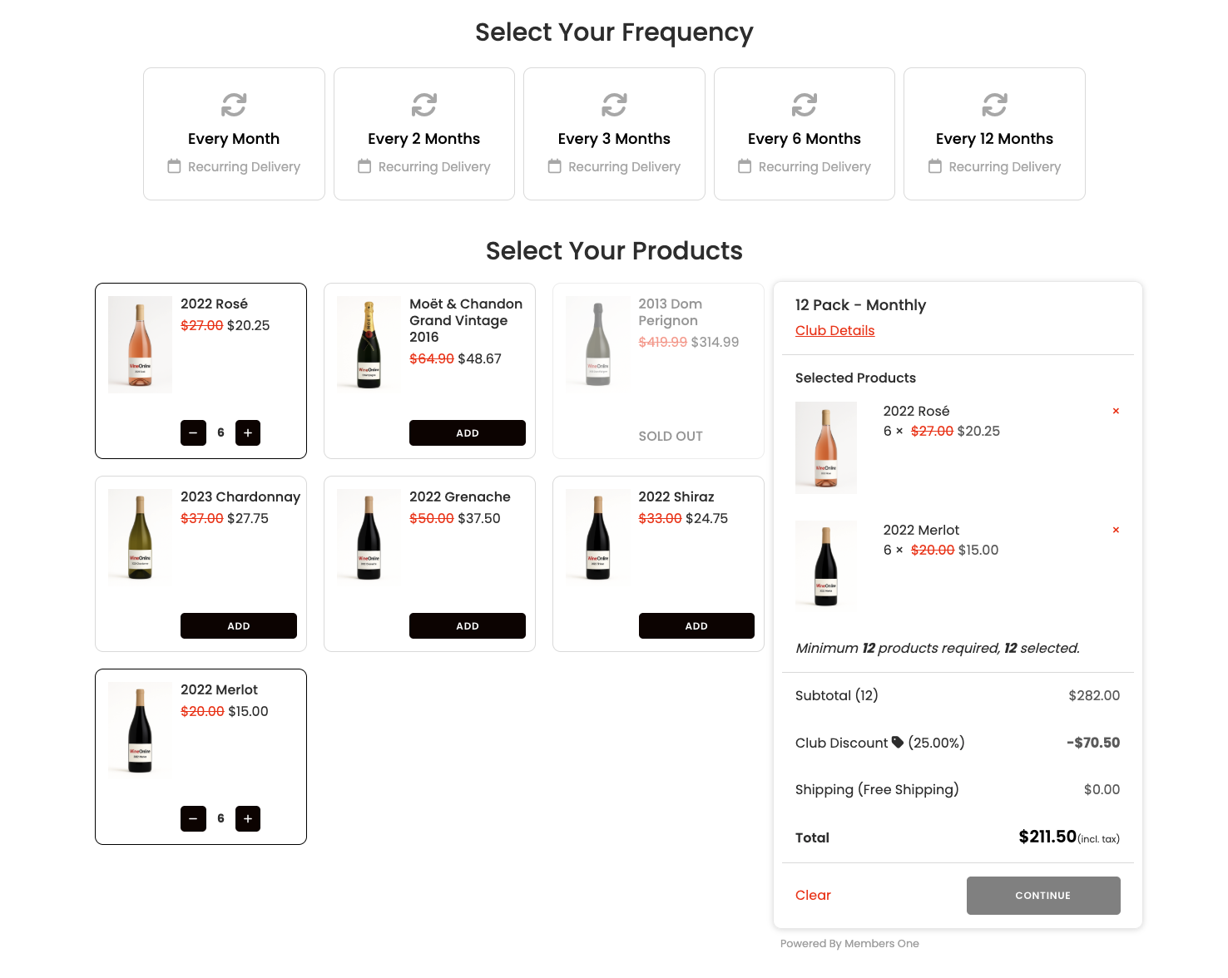
Task: Select Every 6 Months delivery frequency
Action: tap(805, 134)
